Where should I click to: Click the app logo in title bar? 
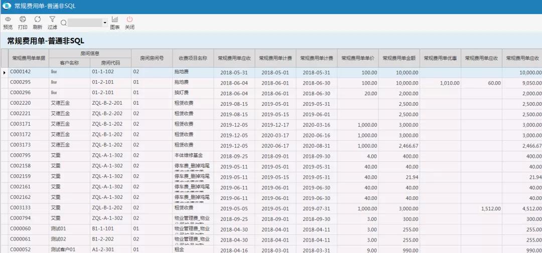(7, 6)
